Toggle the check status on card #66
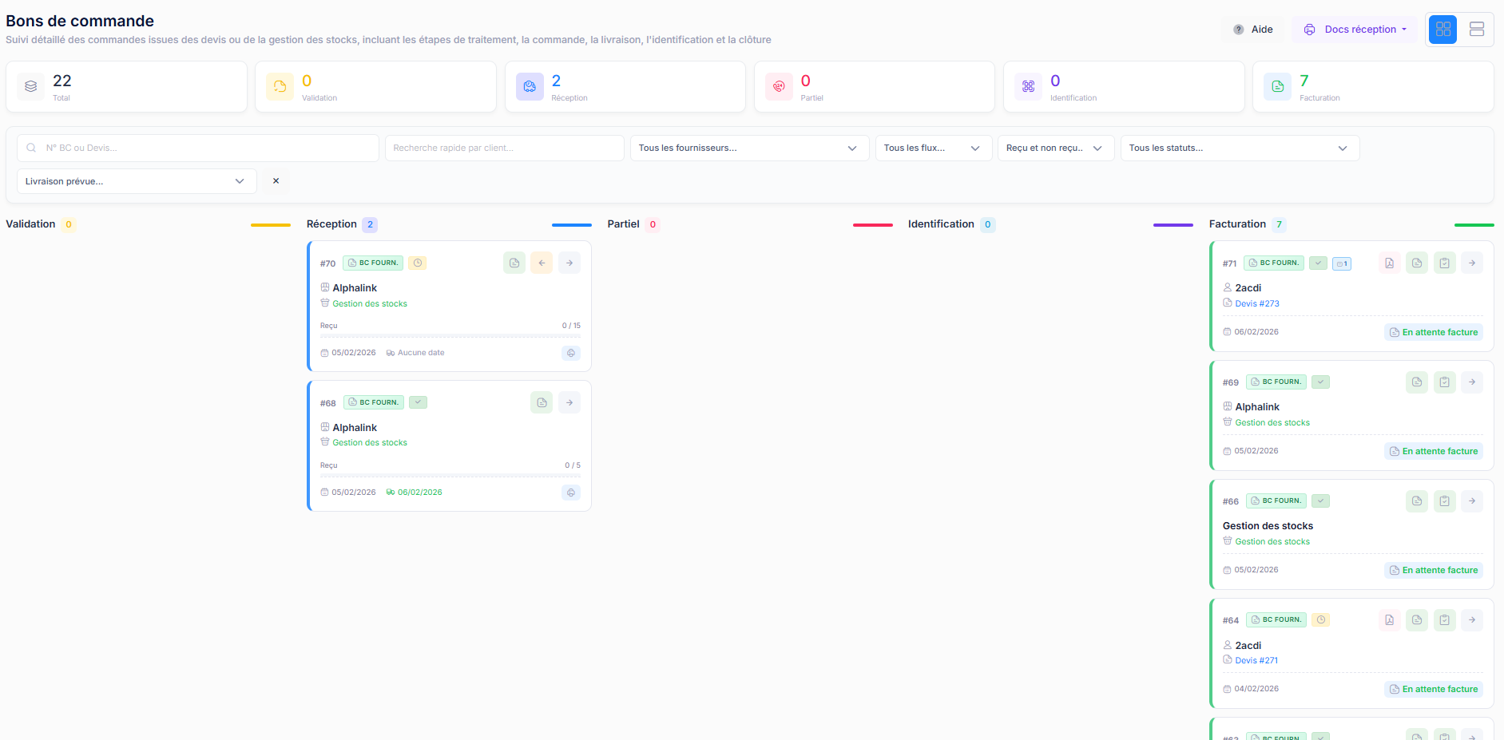Image resolution: width=1504 pixels, height=740 pixels. [x=1321, y=501]
